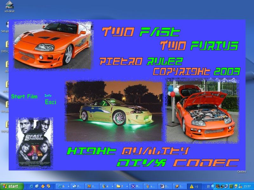Click the second Quick Launch icon
The width and height of the screenshot is (254, 190).
coord(37,186)
